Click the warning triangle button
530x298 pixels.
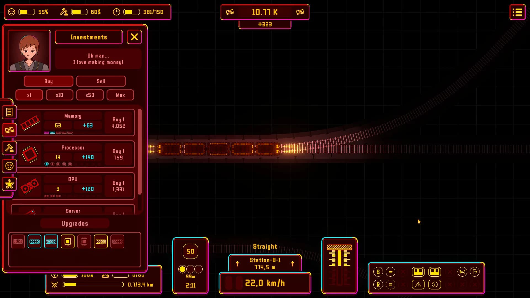418,284
